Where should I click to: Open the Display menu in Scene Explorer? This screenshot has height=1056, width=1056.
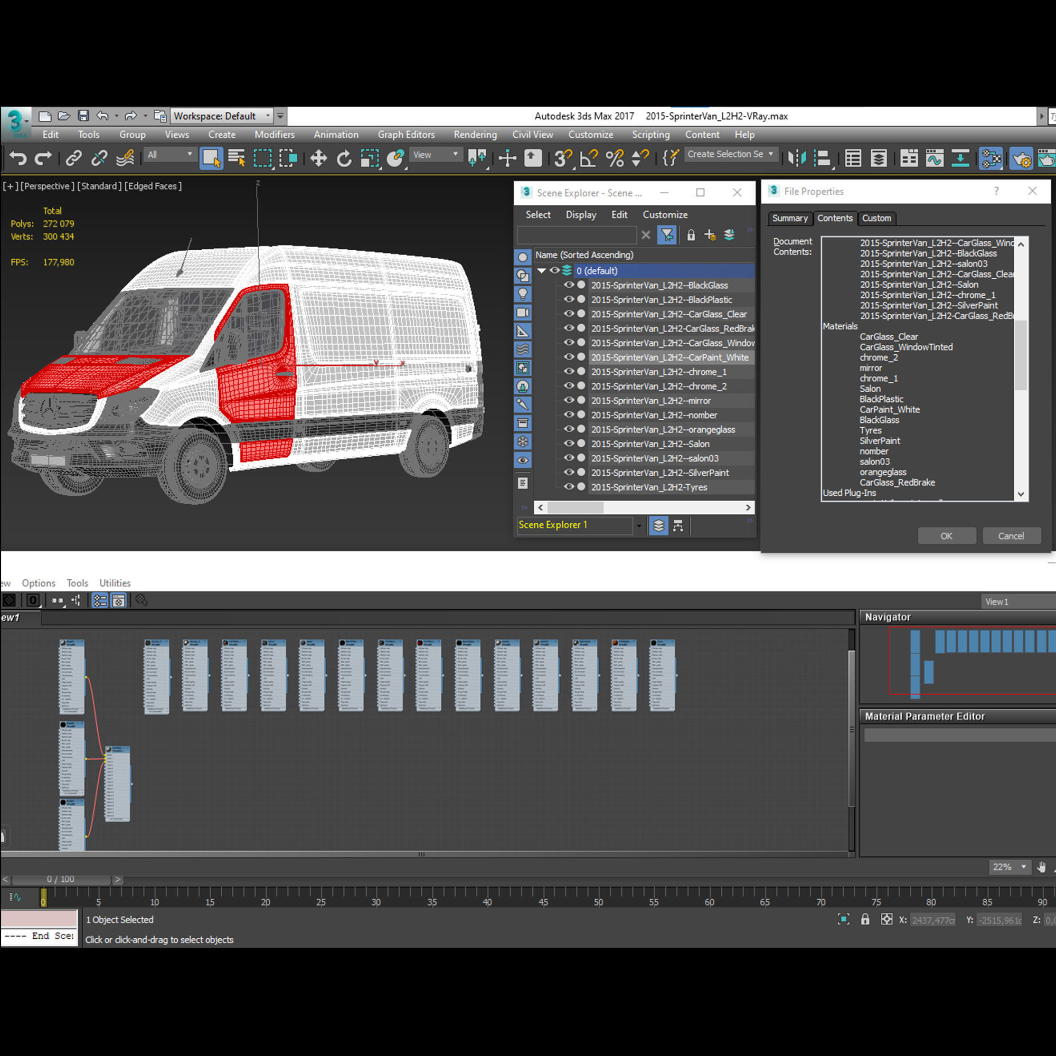pos(580,215)
